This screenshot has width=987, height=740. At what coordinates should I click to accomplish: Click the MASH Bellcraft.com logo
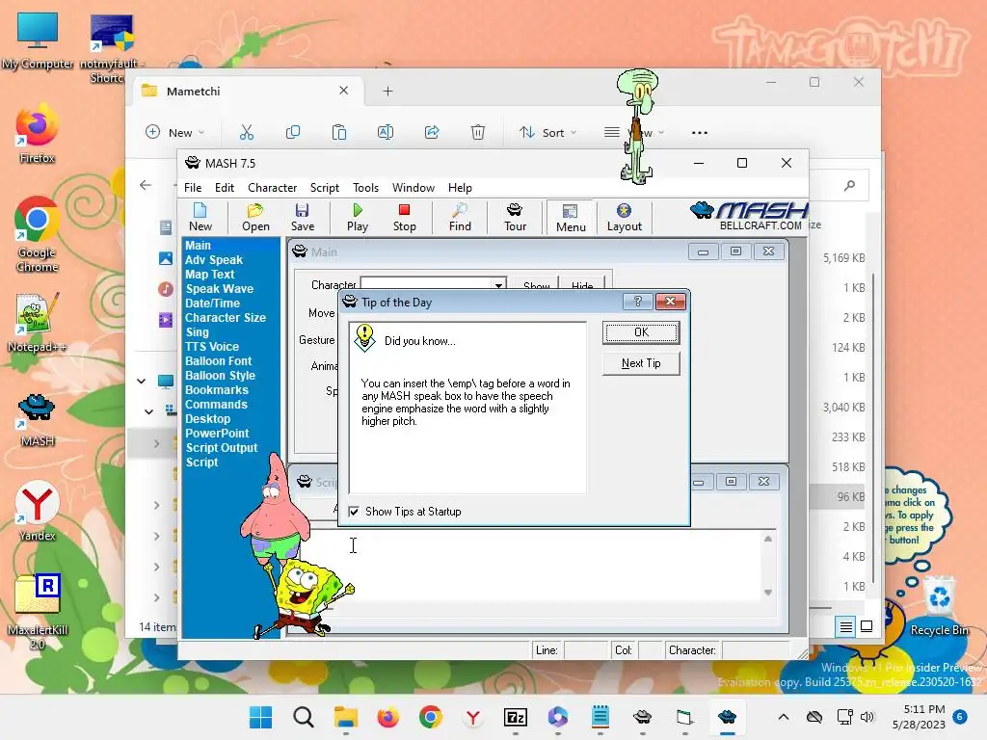[x=749, y=216]
